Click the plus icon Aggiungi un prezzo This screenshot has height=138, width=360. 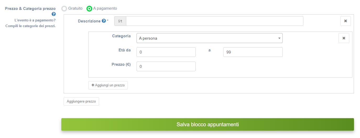(x=93, y=85)
